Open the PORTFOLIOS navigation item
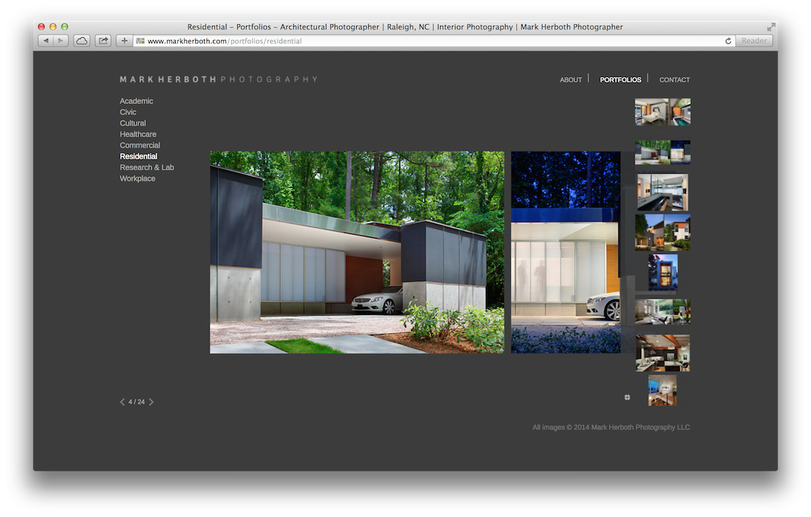 620,80
